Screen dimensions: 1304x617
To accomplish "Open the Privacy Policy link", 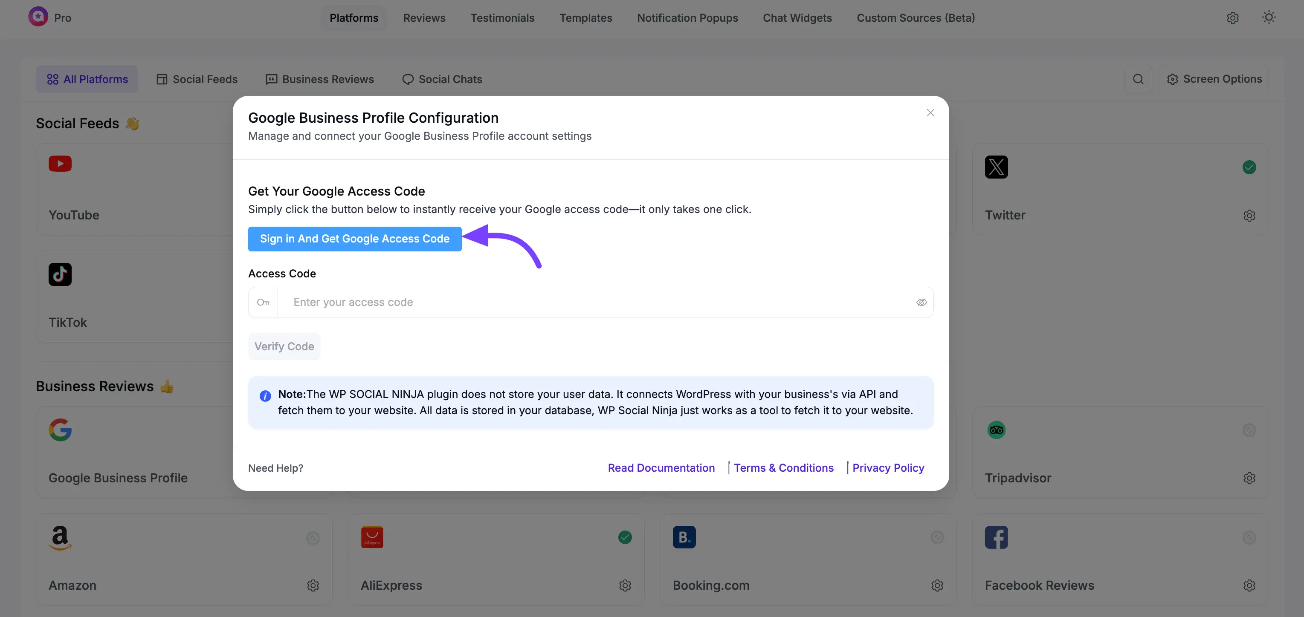I will 888,468.
